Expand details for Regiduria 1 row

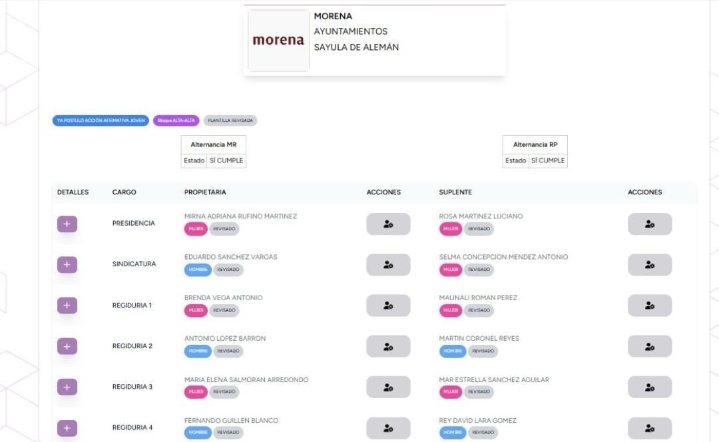click(x=67, y=306)
